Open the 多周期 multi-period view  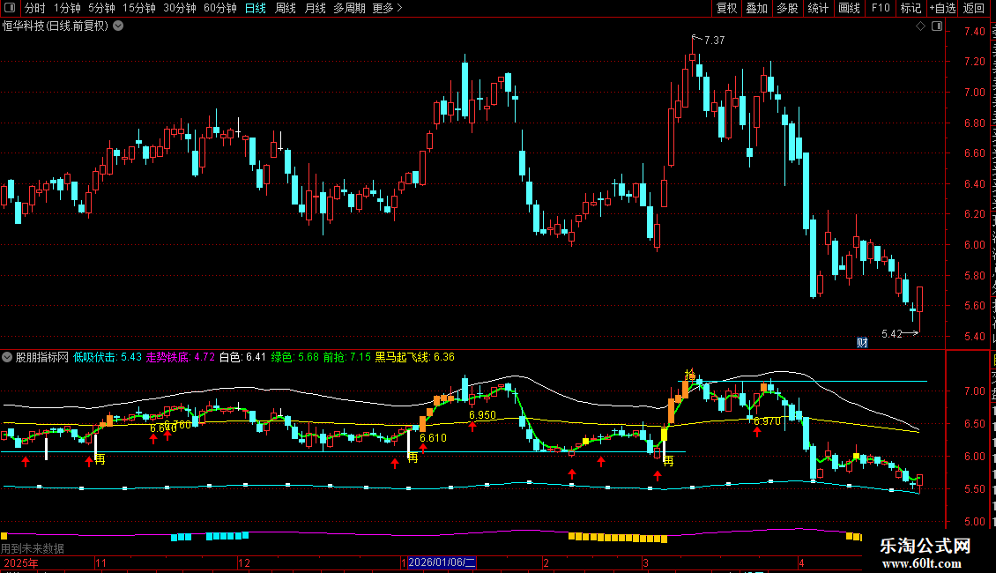coord(349,8)
